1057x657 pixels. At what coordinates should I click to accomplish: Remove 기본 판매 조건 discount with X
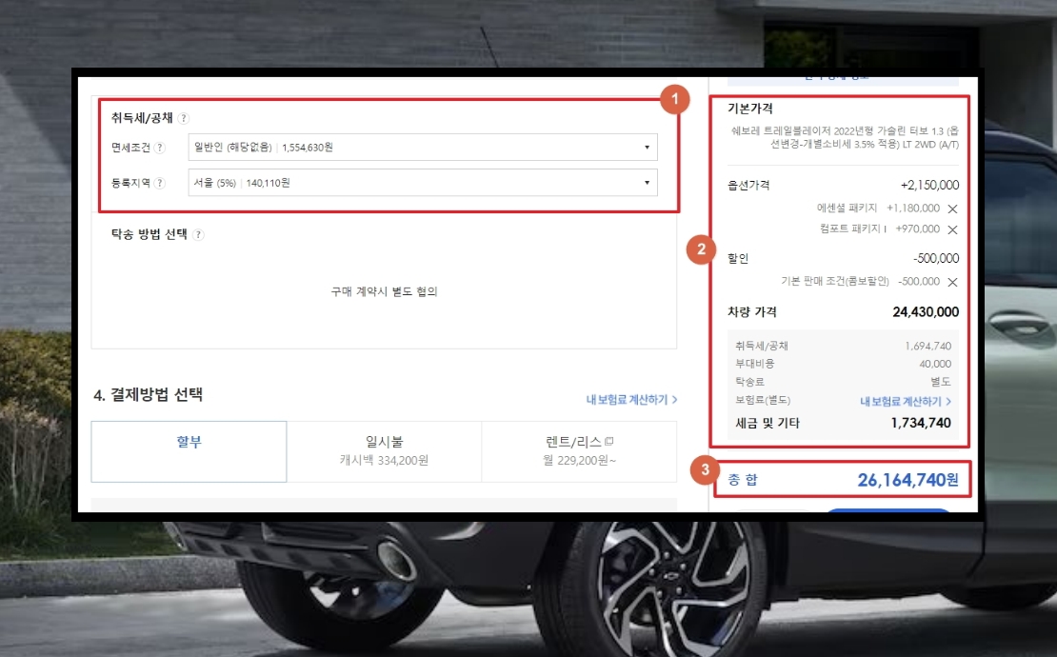pyautogui.click(x=952, y=283)
